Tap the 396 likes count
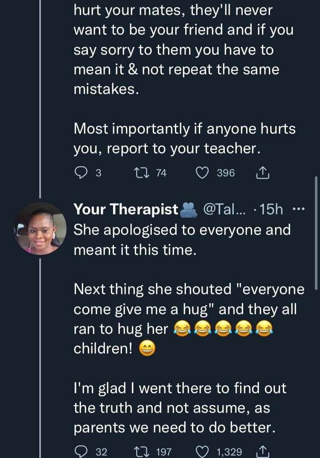The image size is (320, 458). point(226,172)
